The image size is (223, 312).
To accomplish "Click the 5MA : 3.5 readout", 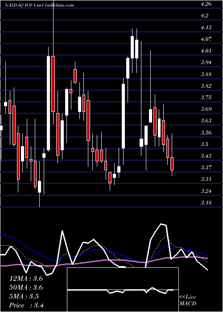I will [24, 296].
